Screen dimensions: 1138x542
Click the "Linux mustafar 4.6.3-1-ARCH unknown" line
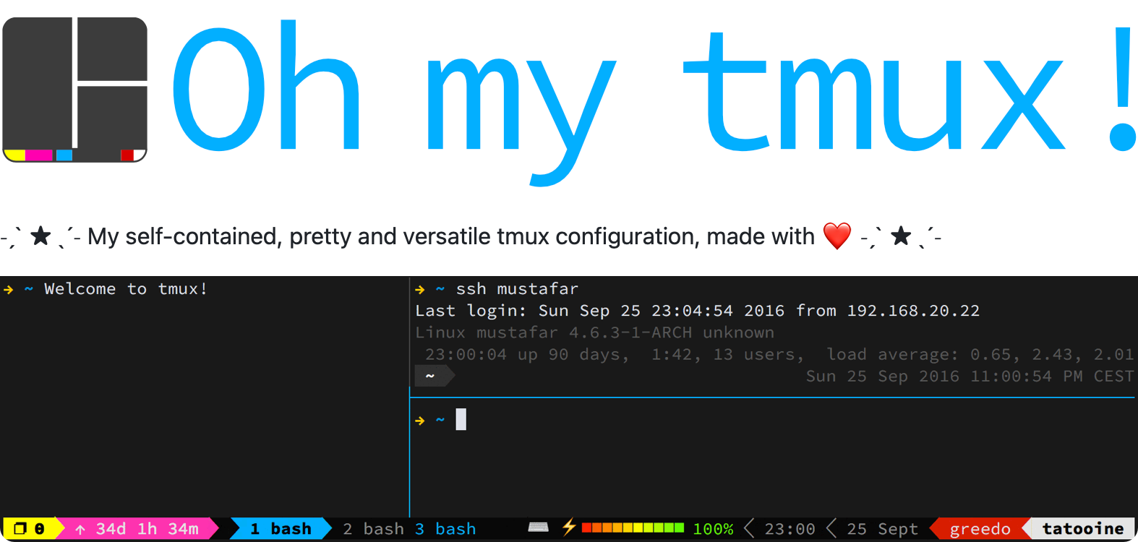[594, 332]
